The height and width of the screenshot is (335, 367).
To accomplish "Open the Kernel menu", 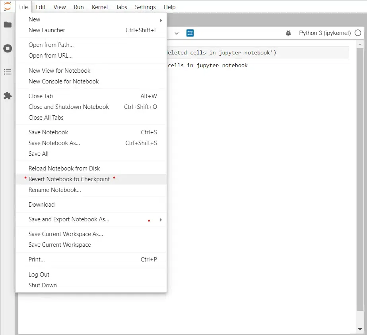I will point(99,7).
